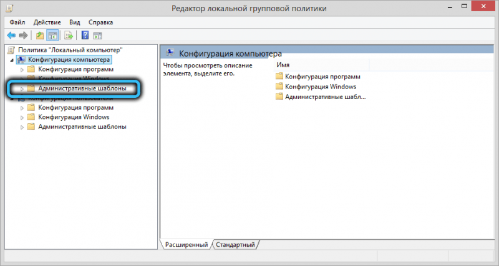Image resolution: width=499 pixels, height=266 pixels.
Task: Click Административные шабл... text in right list
Action: pos(325,97)
